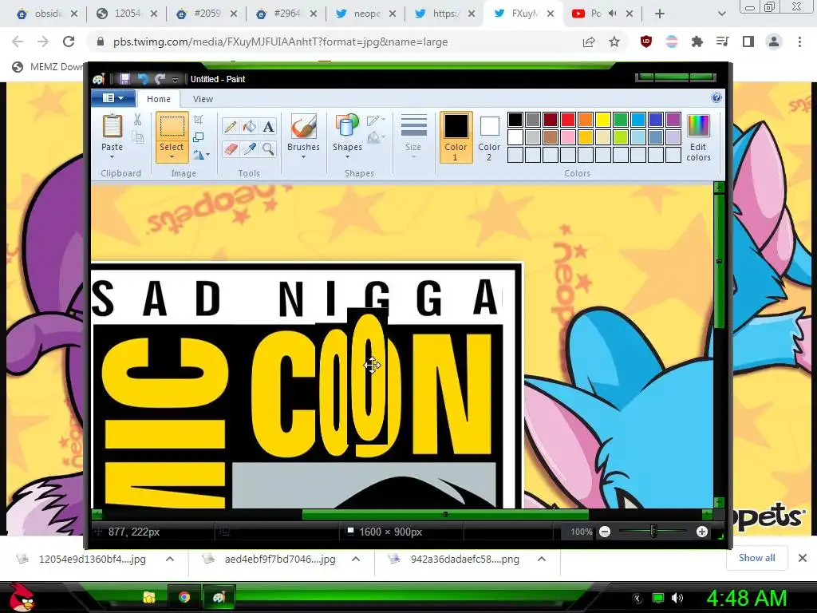817x613 pixels.
Task: Click Paint horizontal scrollbar thumb
Action: click(x=445, y=515)
